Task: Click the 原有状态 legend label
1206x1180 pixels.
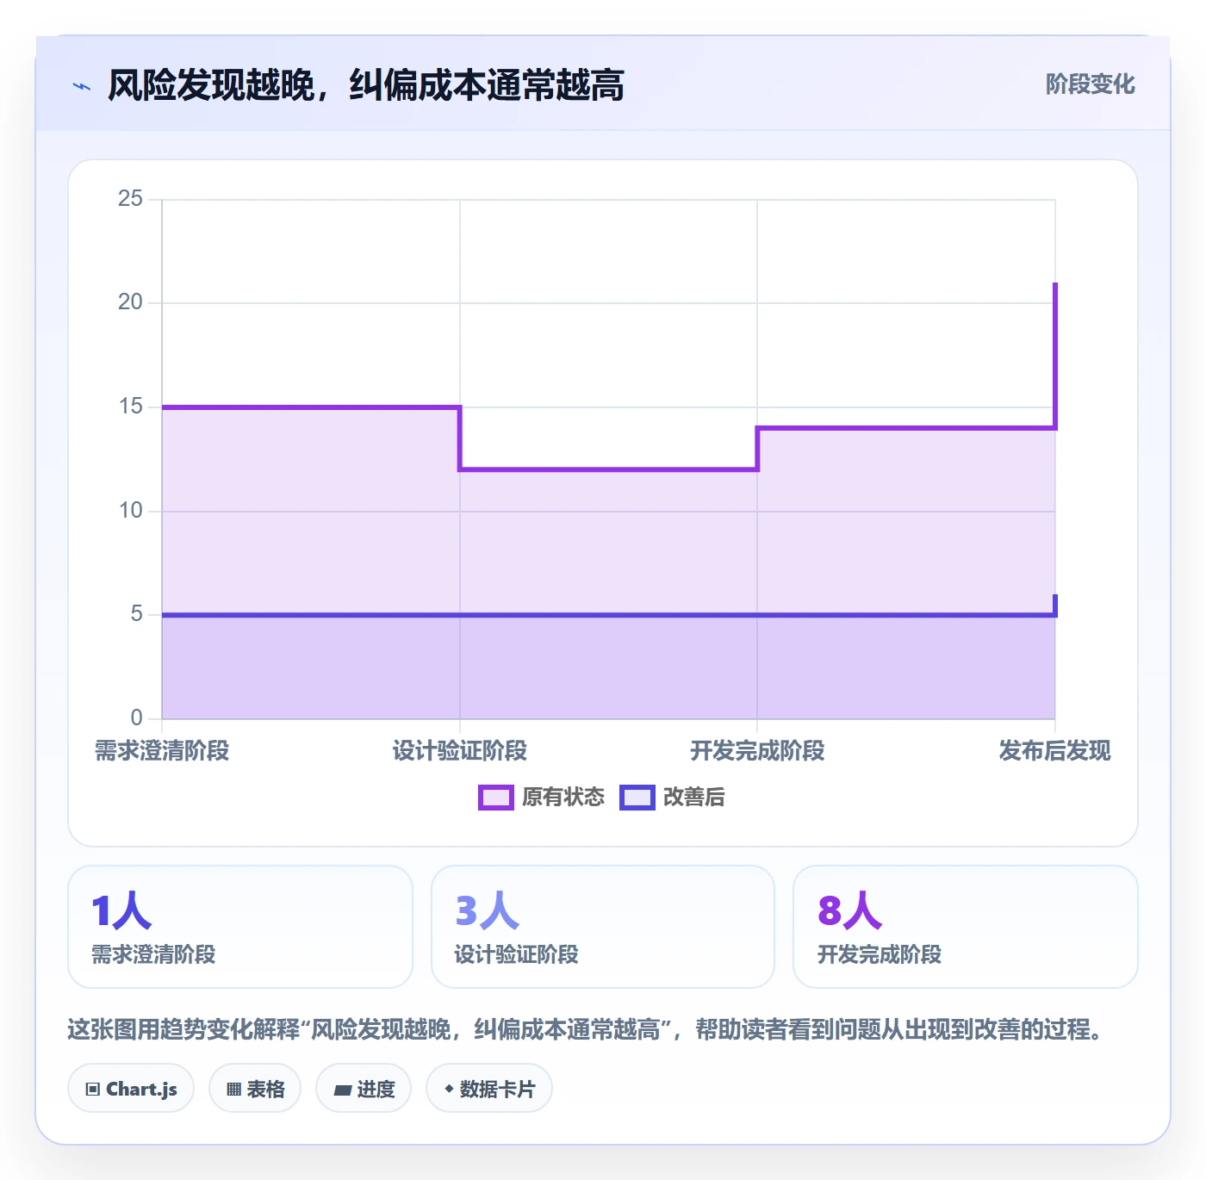Action: tap(563, 798)
